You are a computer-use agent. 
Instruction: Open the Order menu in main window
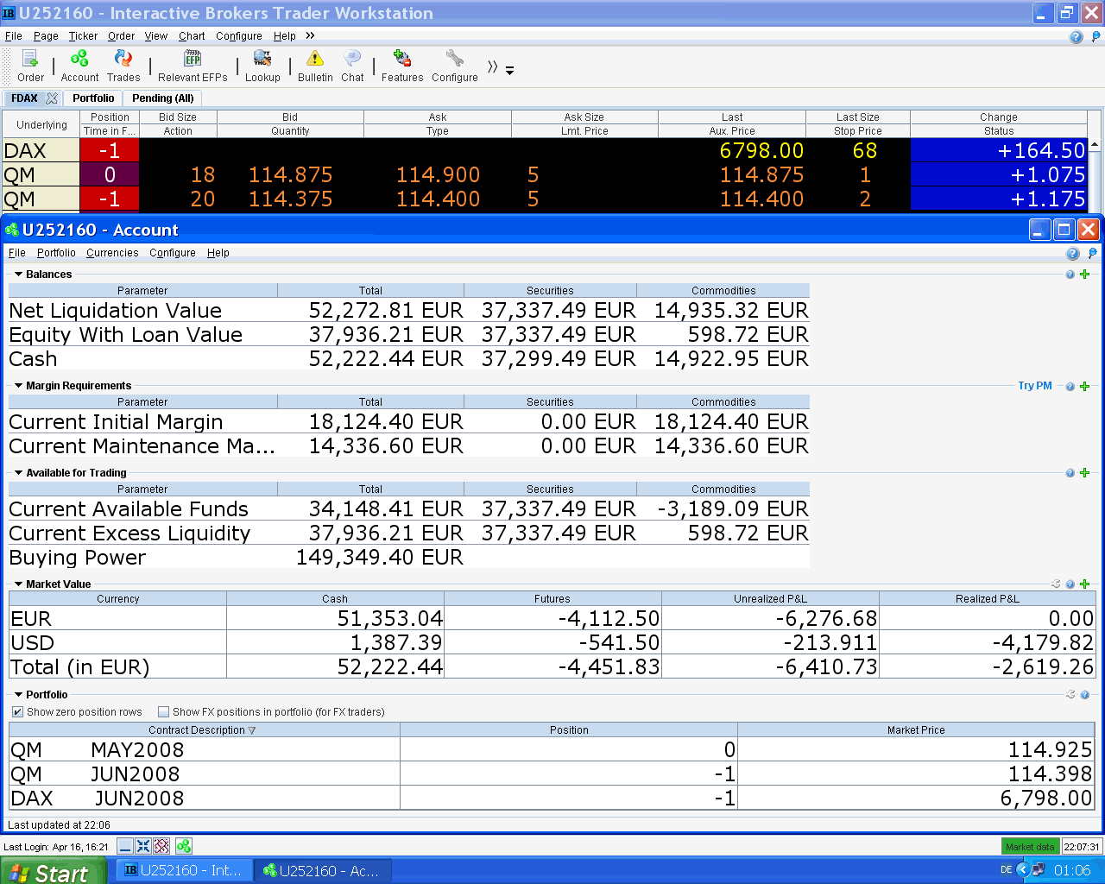(x=121, y=36)
